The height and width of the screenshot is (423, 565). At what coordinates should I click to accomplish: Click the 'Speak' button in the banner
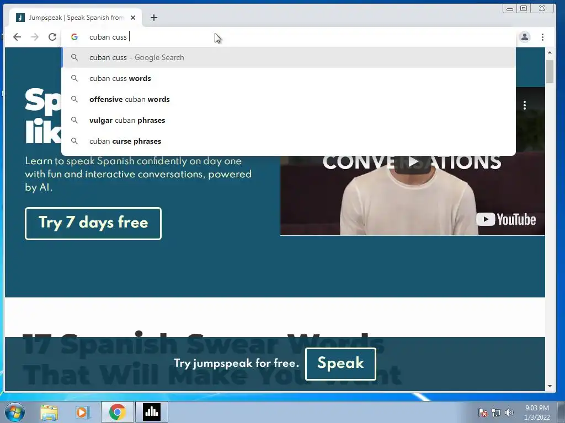340,364
